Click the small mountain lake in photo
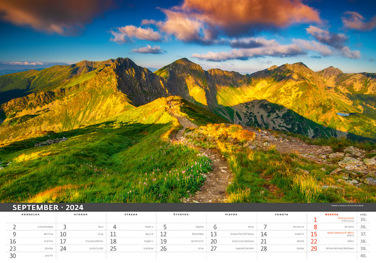 click(x=343, y=114)
